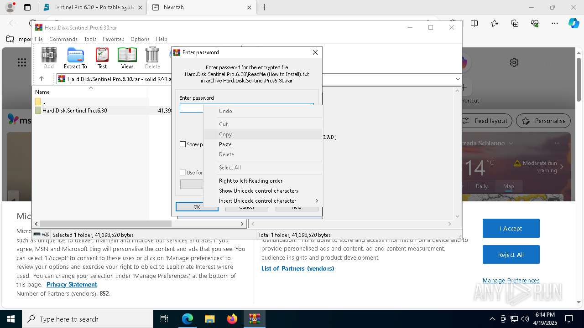Open the notification center icon

(x=569, y=319)
